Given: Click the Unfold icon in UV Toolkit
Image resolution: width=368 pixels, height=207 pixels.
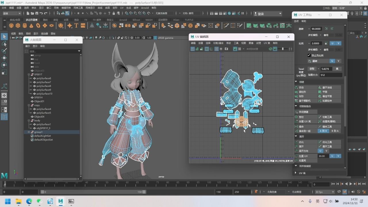Looking at the screenshot, I should tap(297, 146).
